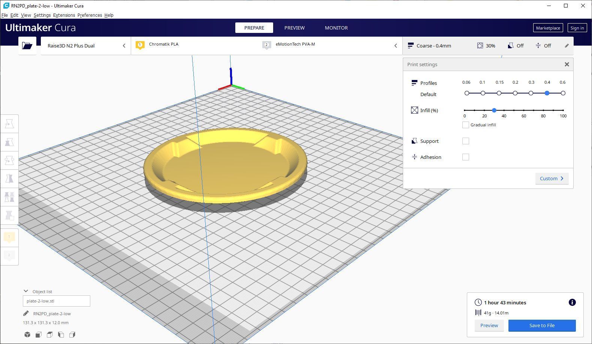Enable the Support checkbox

click(x=465, y=141)
